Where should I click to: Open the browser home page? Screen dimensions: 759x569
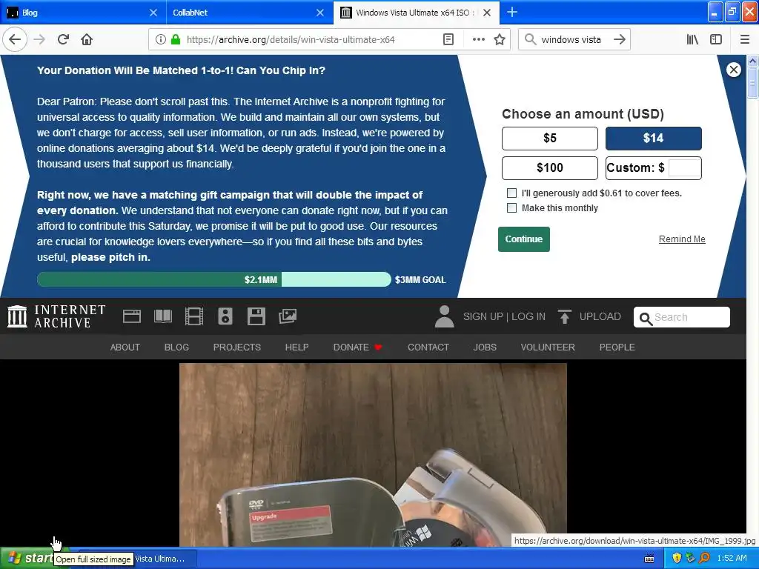[87, 39]
